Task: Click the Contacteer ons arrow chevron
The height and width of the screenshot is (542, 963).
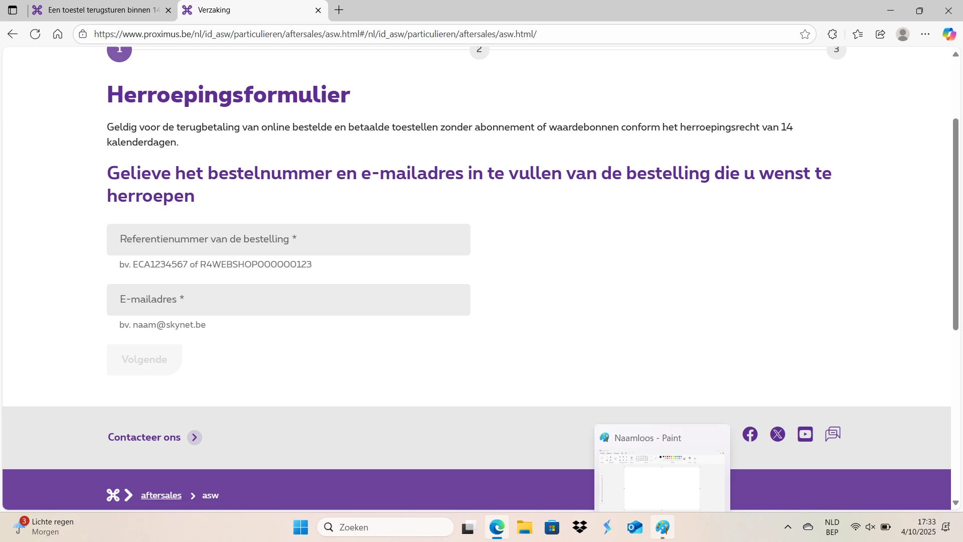Action: pos(195,438)
